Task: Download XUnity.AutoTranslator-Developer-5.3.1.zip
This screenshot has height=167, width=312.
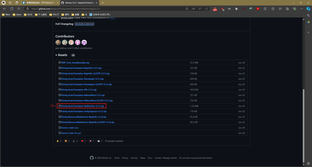Action: click(x=82, y=79)
